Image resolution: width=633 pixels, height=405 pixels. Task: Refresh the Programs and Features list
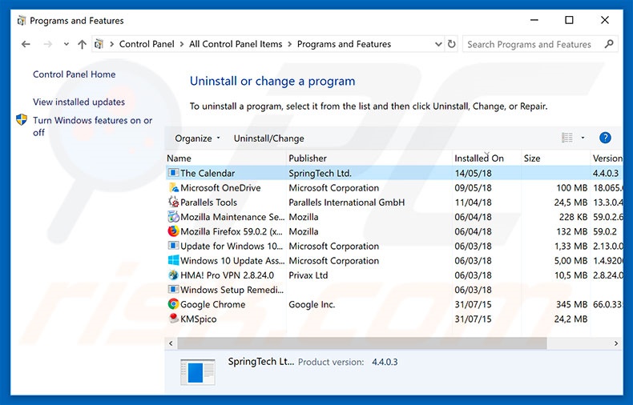point(451,44)
